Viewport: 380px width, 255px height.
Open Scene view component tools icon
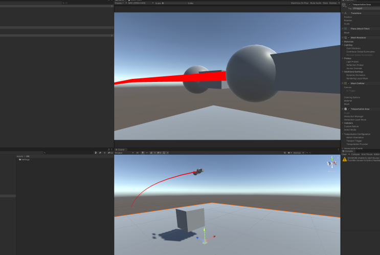tap(285, 153)
